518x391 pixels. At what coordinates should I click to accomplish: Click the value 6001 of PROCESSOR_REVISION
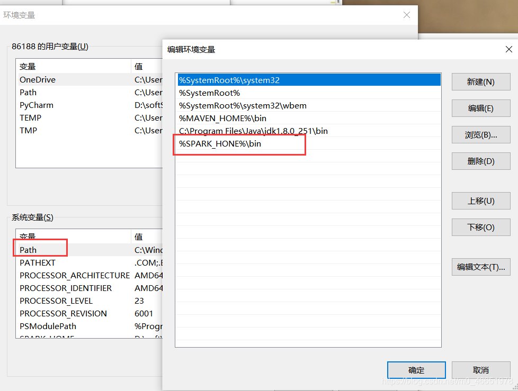click(x=144, y=313)
